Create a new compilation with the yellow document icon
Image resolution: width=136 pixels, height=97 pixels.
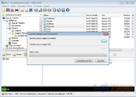(4, 10)
